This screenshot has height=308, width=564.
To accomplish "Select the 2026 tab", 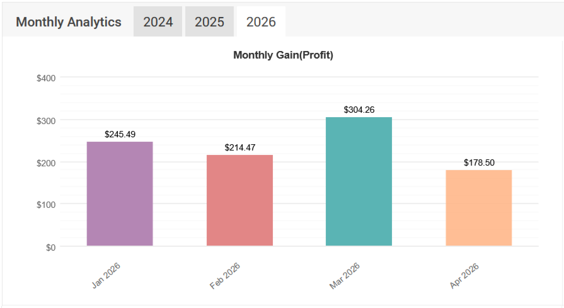I will coord(261,22).
